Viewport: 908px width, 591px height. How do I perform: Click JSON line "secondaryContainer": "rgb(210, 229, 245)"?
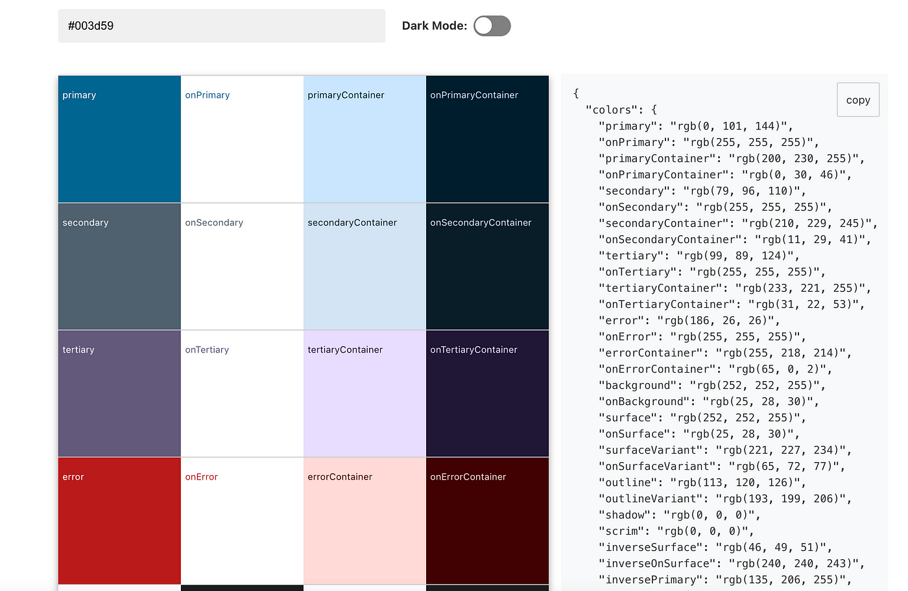[738, 223]
